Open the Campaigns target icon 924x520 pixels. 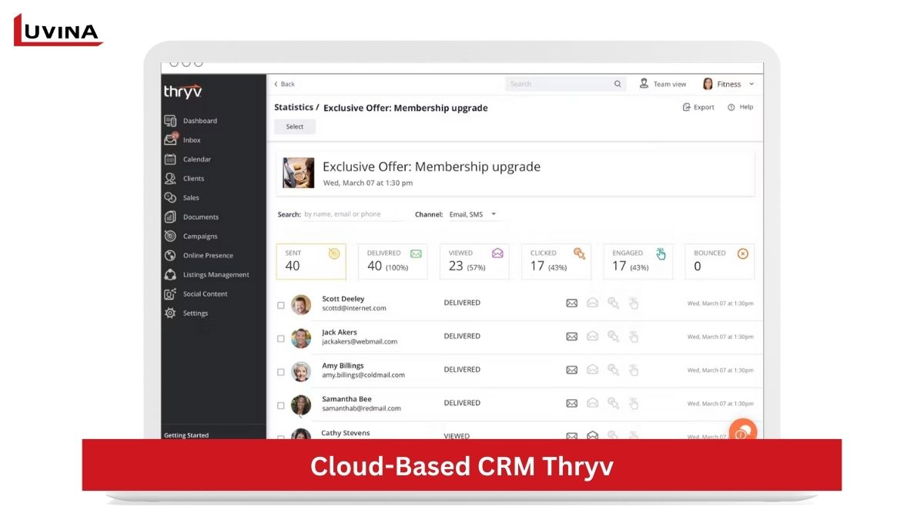tap(170, 237)
